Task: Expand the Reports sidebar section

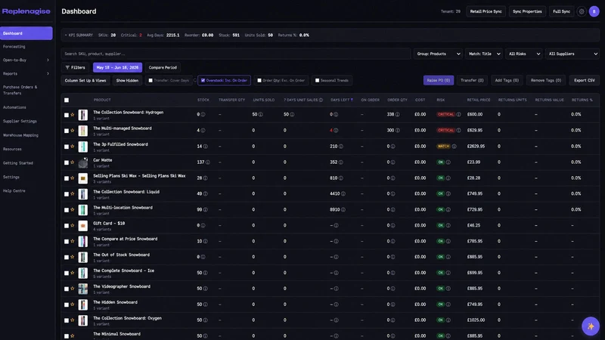Action: [26, 73]
